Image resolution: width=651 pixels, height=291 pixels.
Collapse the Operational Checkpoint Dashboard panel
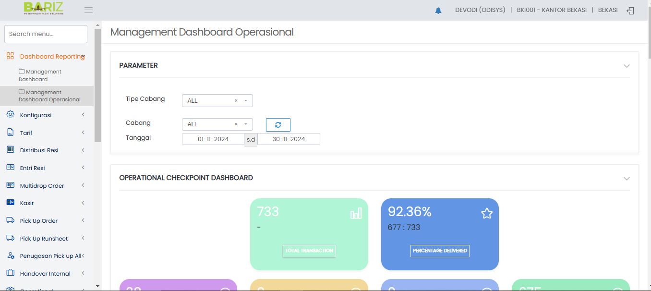click(626, 178)
